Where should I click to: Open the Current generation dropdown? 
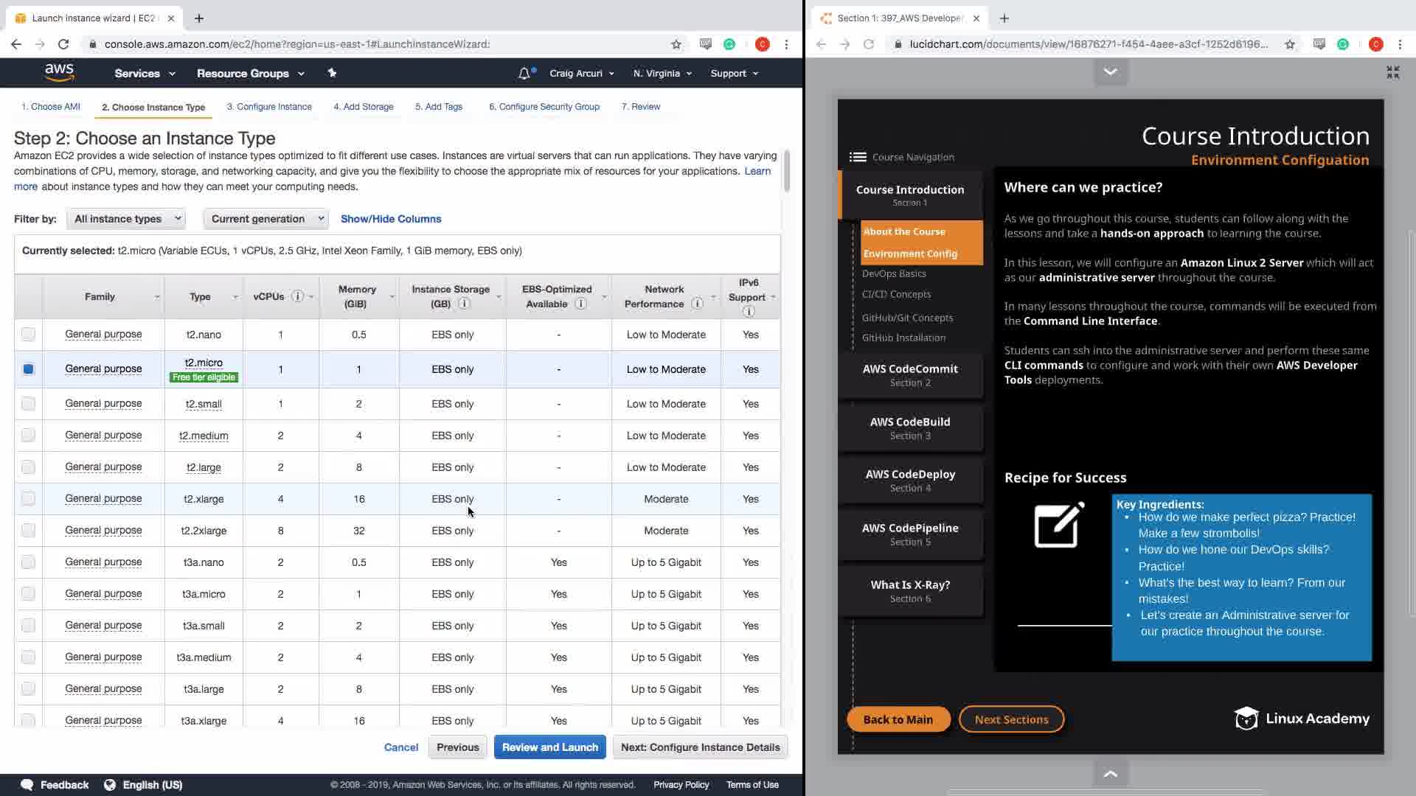(265, 219)
